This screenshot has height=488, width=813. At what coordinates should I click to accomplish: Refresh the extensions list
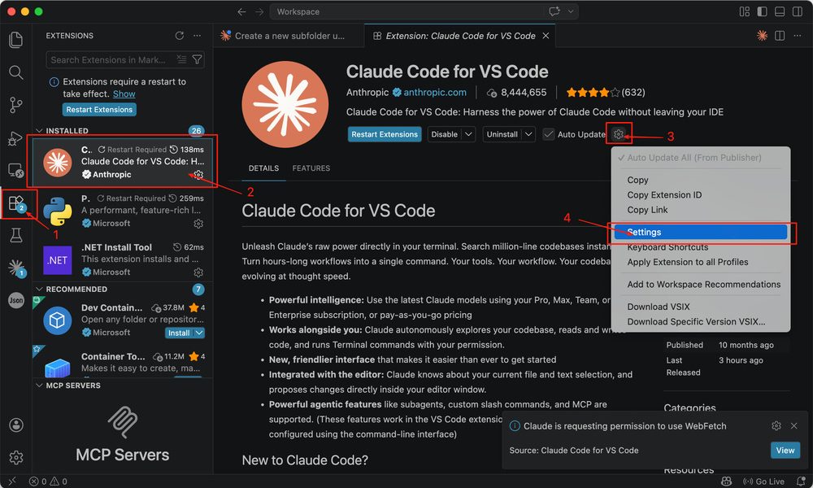click(x=180, y=36)
